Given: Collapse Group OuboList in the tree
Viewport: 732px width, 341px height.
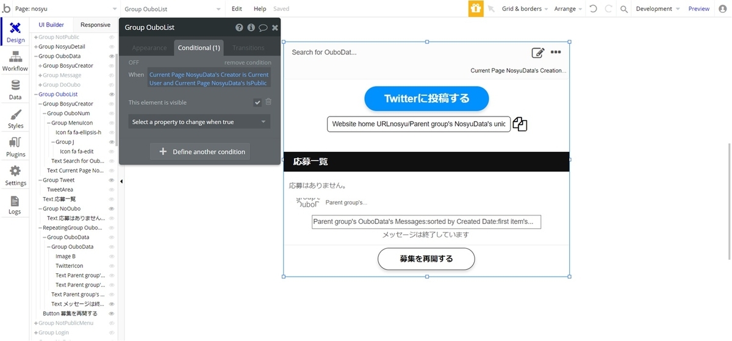Looking at the screenshot, I should point(36,95).
